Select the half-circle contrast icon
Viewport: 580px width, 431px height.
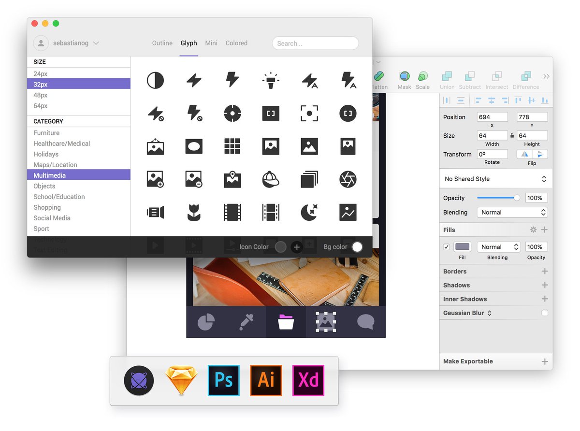(x=155, y=80)
